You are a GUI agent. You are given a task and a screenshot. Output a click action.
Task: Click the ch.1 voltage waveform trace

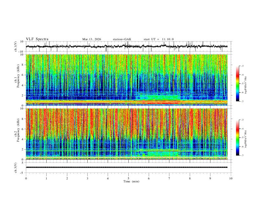(x=126, y=46)
